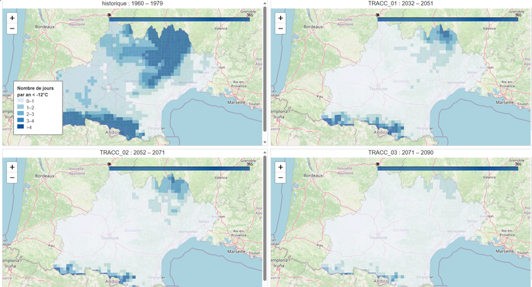Zoom out on the TRACC_02 2052–2071 map

pyautogui.click(x=13, y=178)
